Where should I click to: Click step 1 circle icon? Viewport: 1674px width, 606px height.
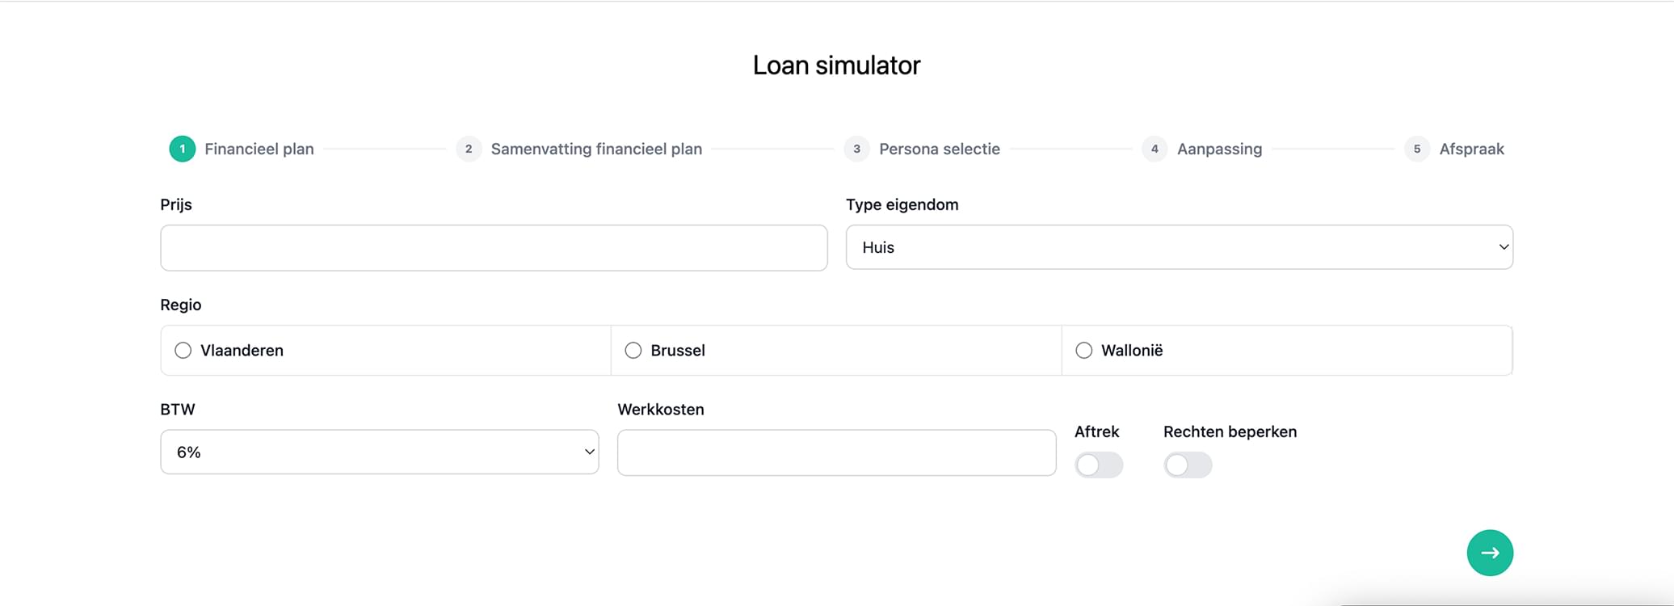point(183,149)
